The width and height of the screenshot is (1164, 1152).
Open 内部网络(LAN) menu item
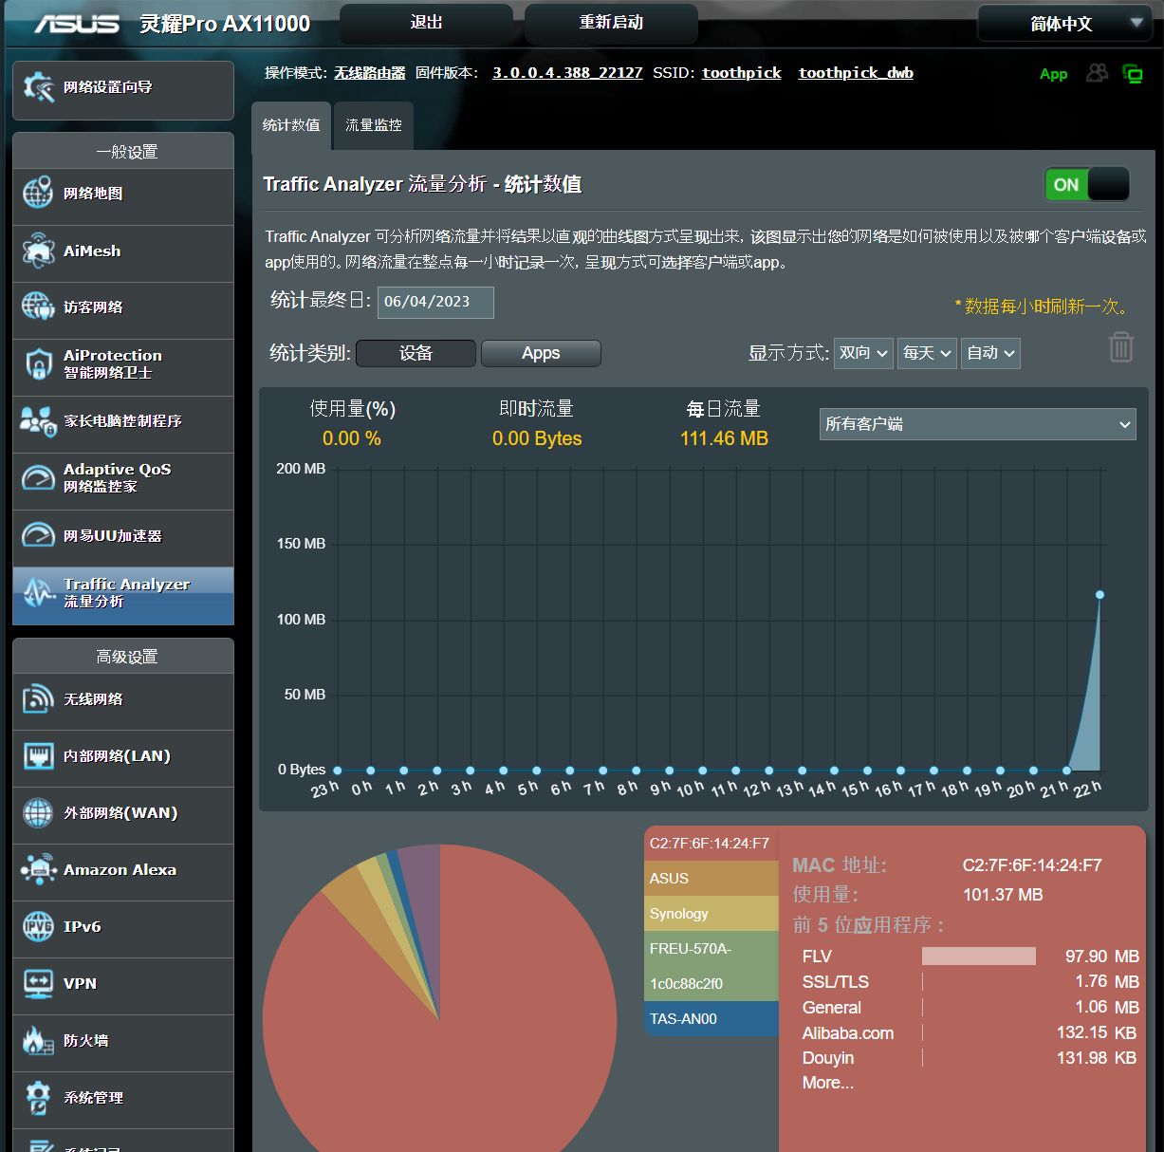pyautogui.click(x=123, y=756)
